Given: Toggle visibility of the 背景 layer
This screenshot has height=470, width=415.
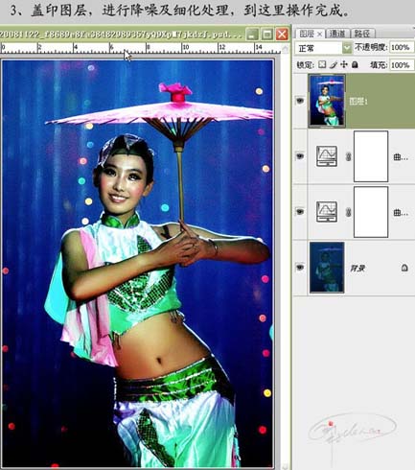Looking at the screenshot, I should click(x=300, y=267).
